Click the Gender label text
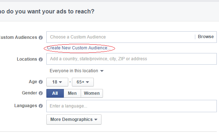Viewport: 219px width, 134px height. 30,93
